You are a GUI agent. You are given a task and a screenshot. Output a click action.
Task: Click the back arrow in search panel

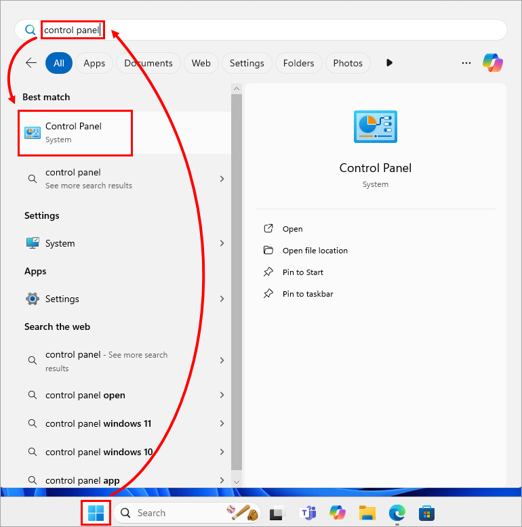pos(31,63)
